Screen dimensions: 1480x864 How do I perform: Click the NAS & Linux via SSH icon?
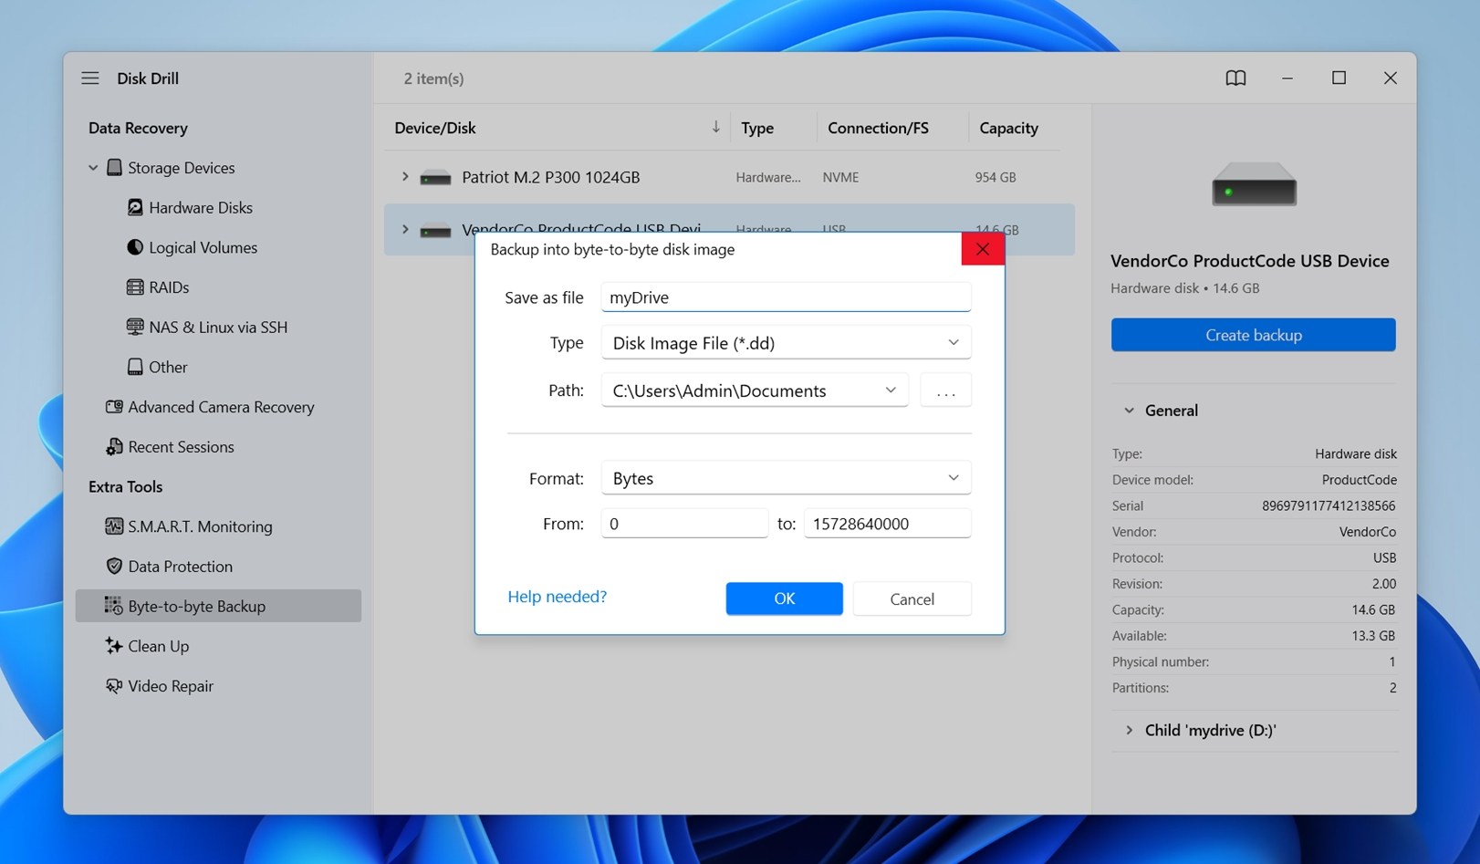[x=135, y=327]
